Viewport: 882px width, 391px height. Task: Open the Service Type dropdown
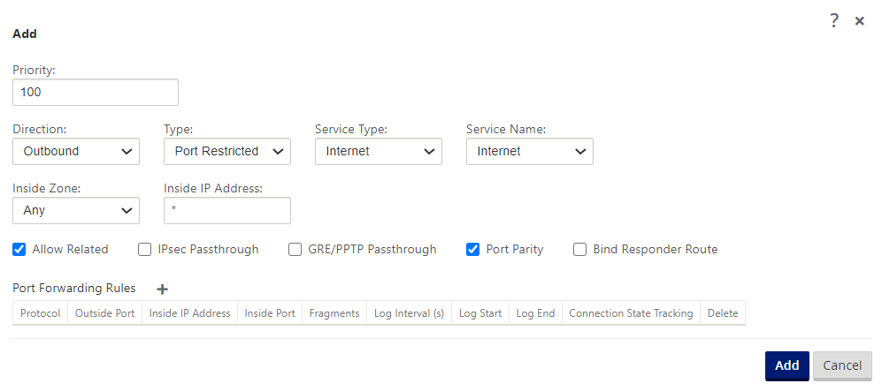pyautogui.click(x=379, y=152)
